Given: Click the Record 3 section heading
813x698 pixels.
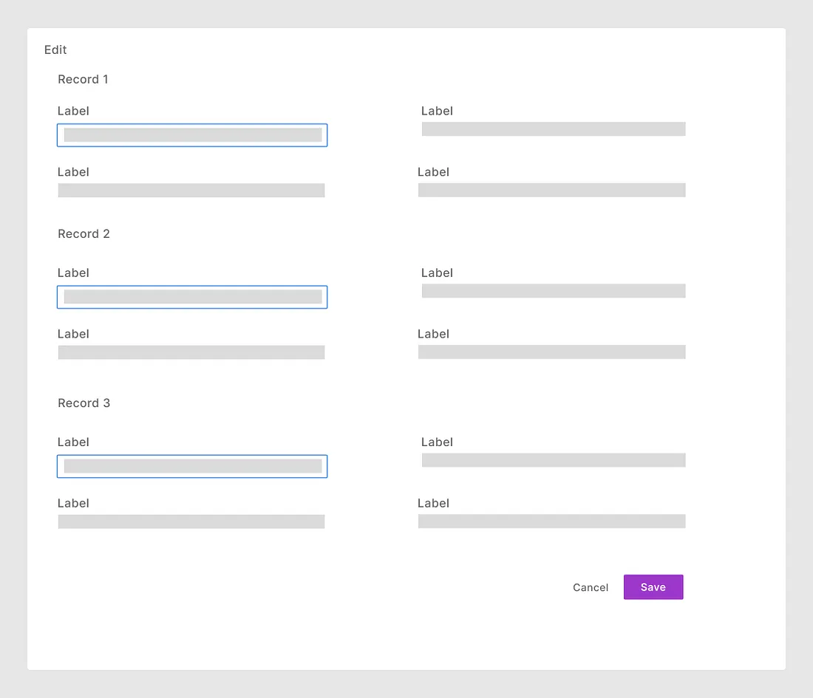Looking at the screenshot, I should [84, 403].
